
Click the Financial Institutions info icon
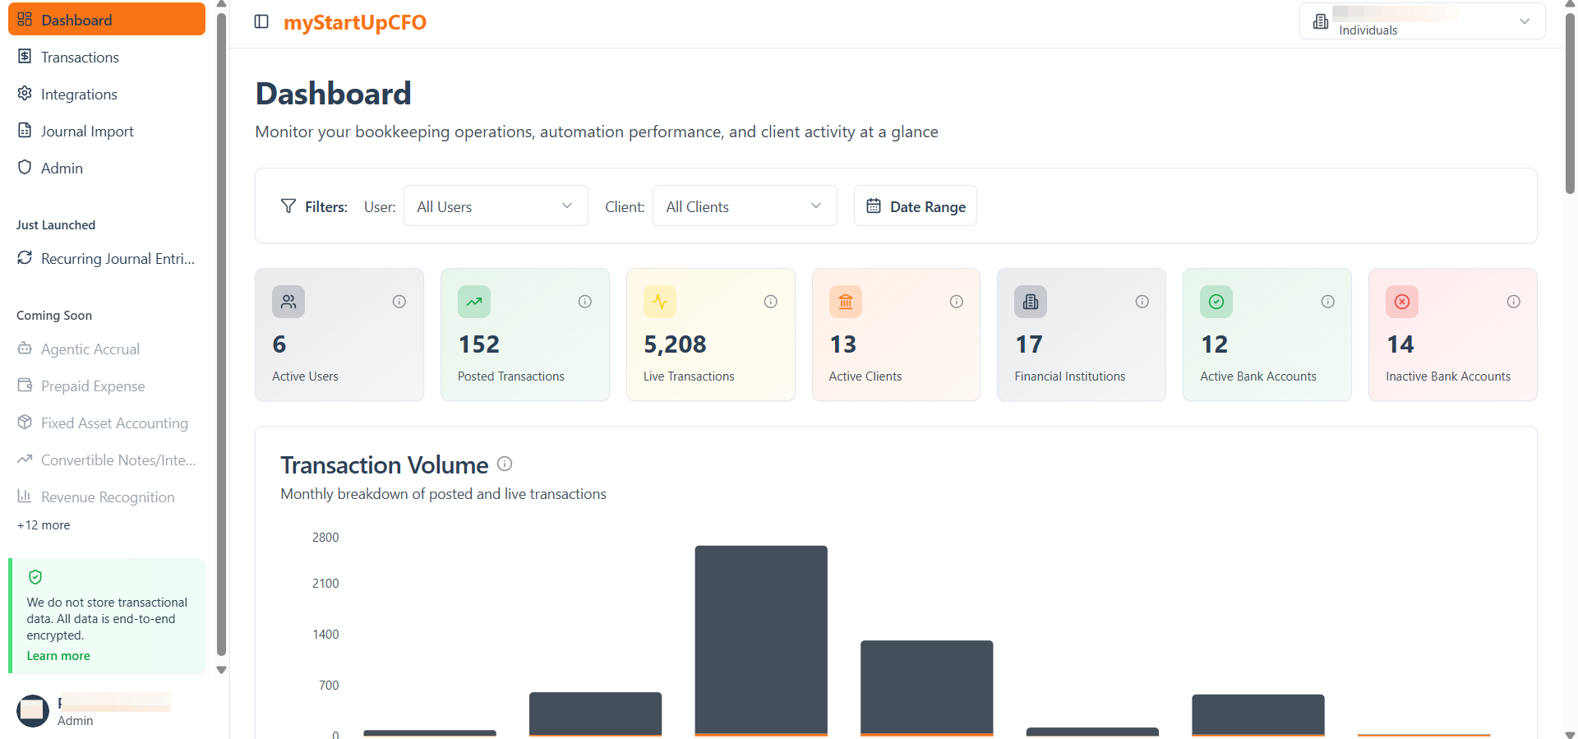point(1142,302)
